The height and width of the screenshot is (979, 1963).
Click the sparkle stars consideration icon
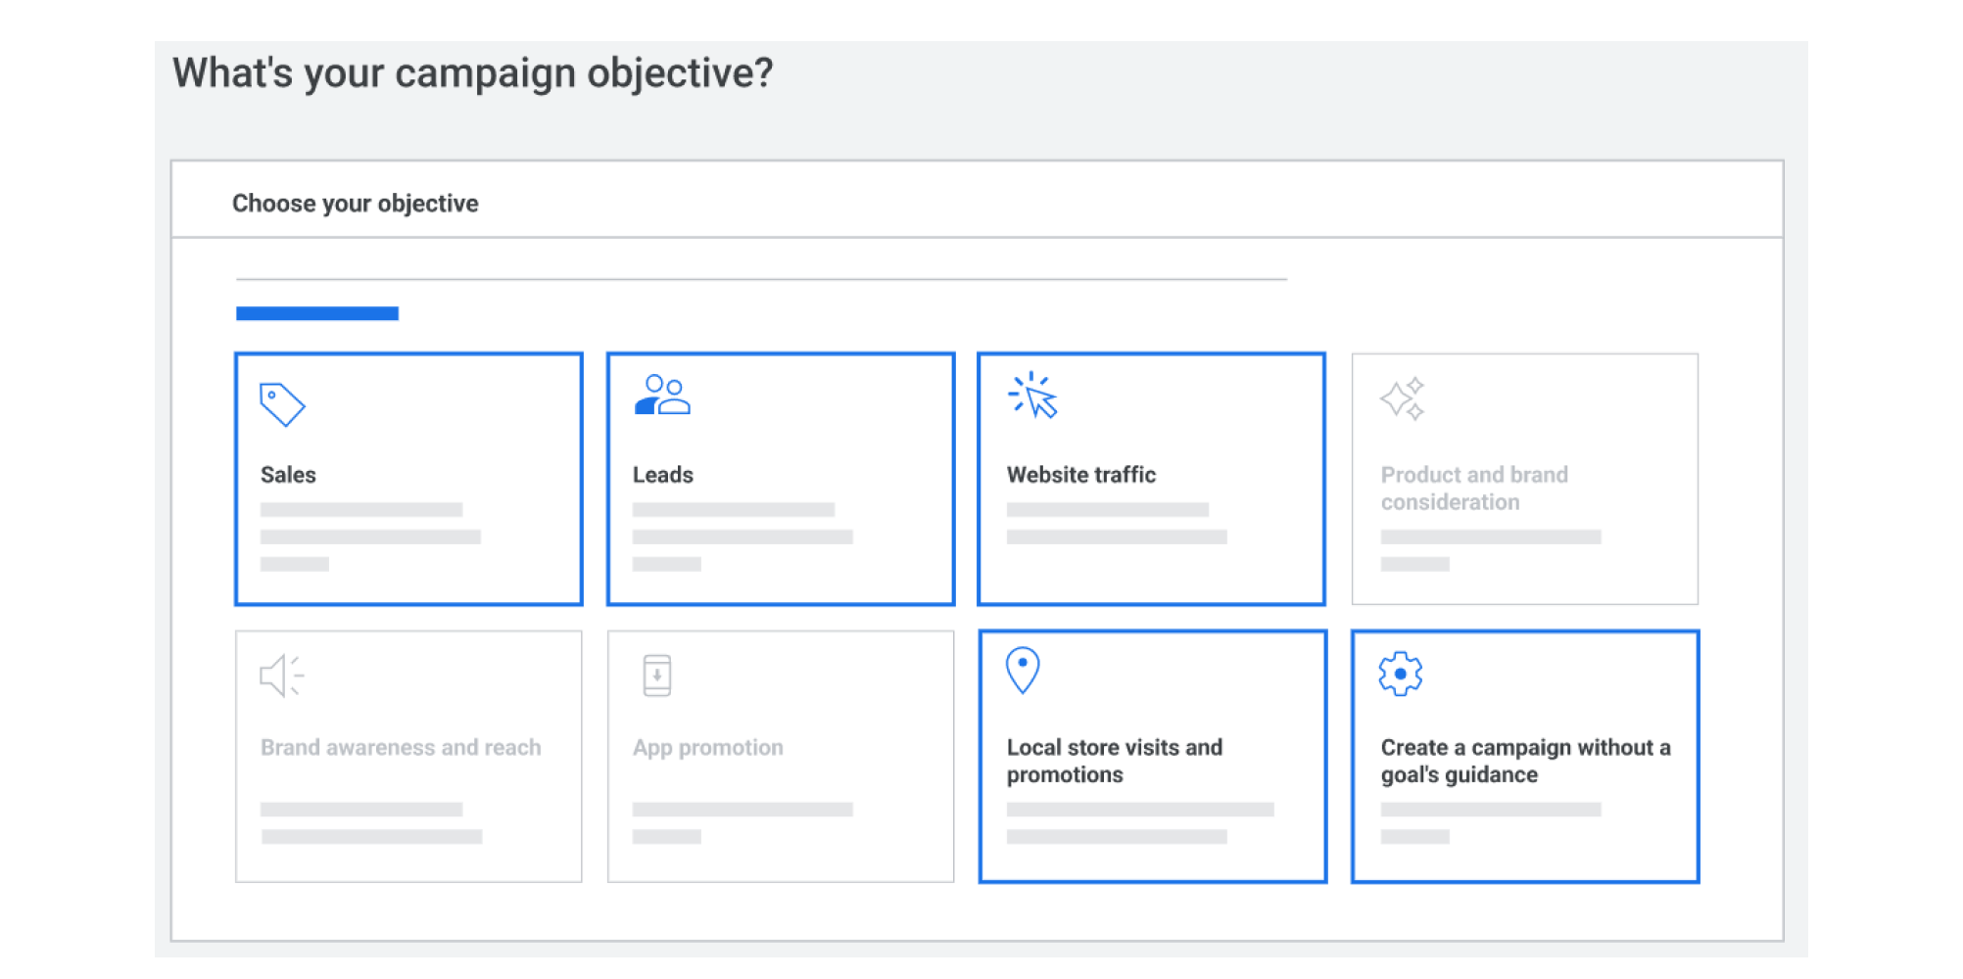(x=1402, y=398)
